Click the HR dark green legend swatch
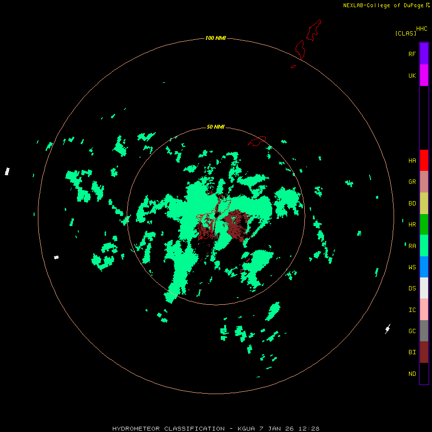This screenshot has height=432, width=432. click(x=424, y=224)
